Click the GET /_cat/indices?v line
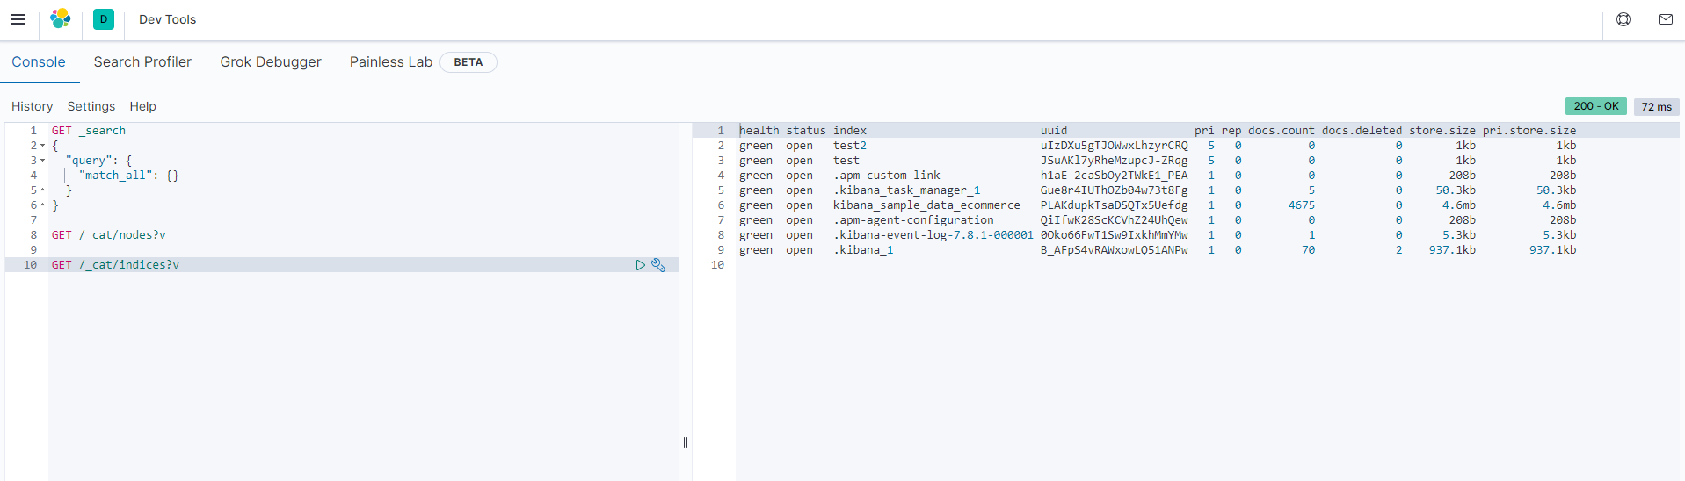 [x=115, y=265]
